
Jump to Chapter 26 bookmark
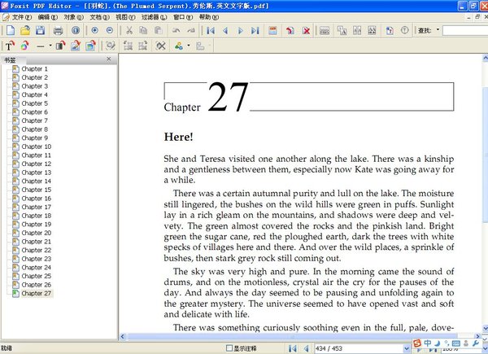point(36,285)
